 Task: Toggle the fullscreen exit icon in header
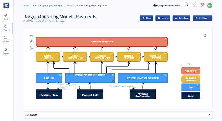click(x=194, y=5)
